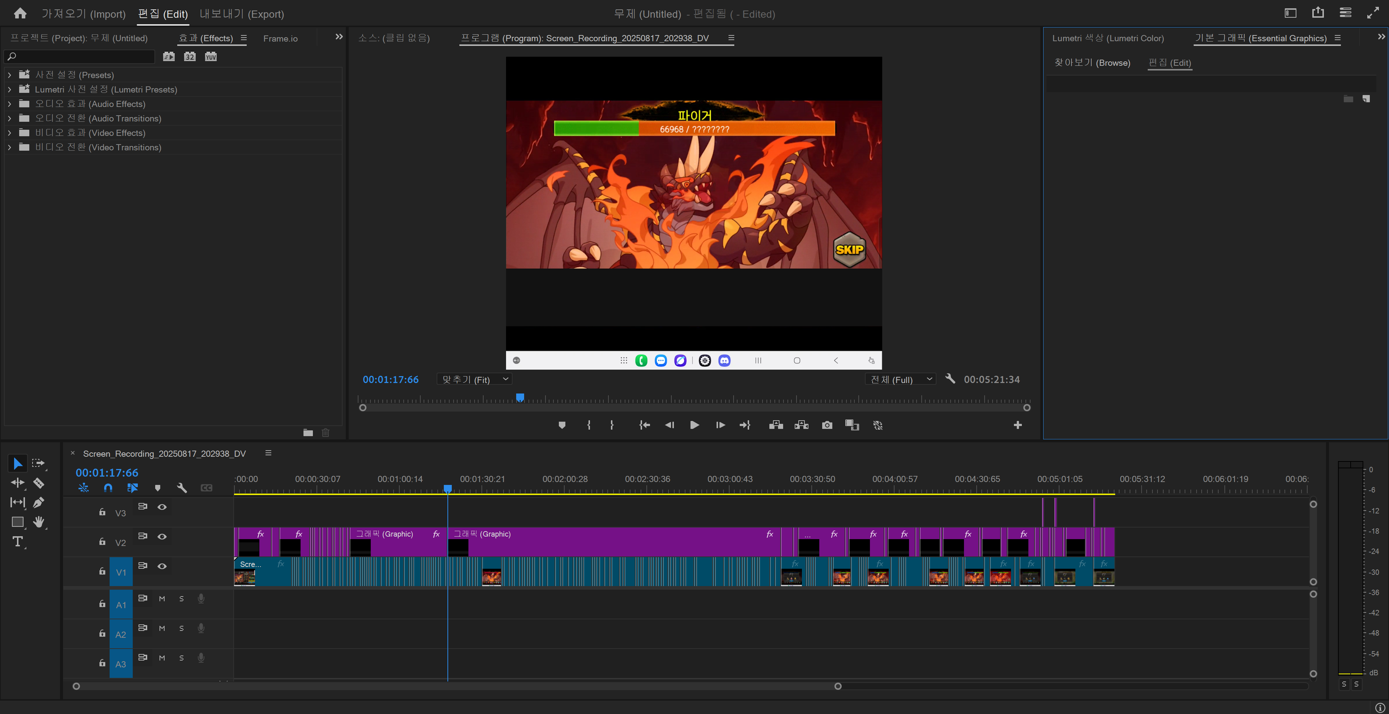Open Program monitor wrench settings
Image resolution: width=1389 pixels, height=714 pixels.
(950, 379)
